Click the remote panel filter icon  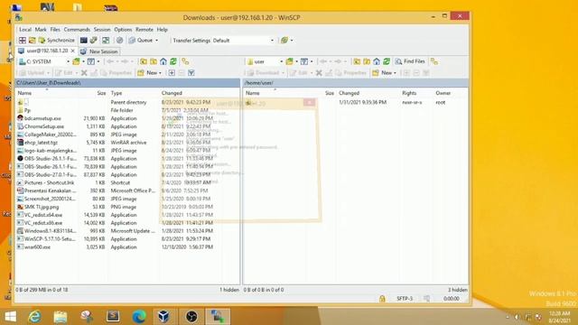[304, 61]
